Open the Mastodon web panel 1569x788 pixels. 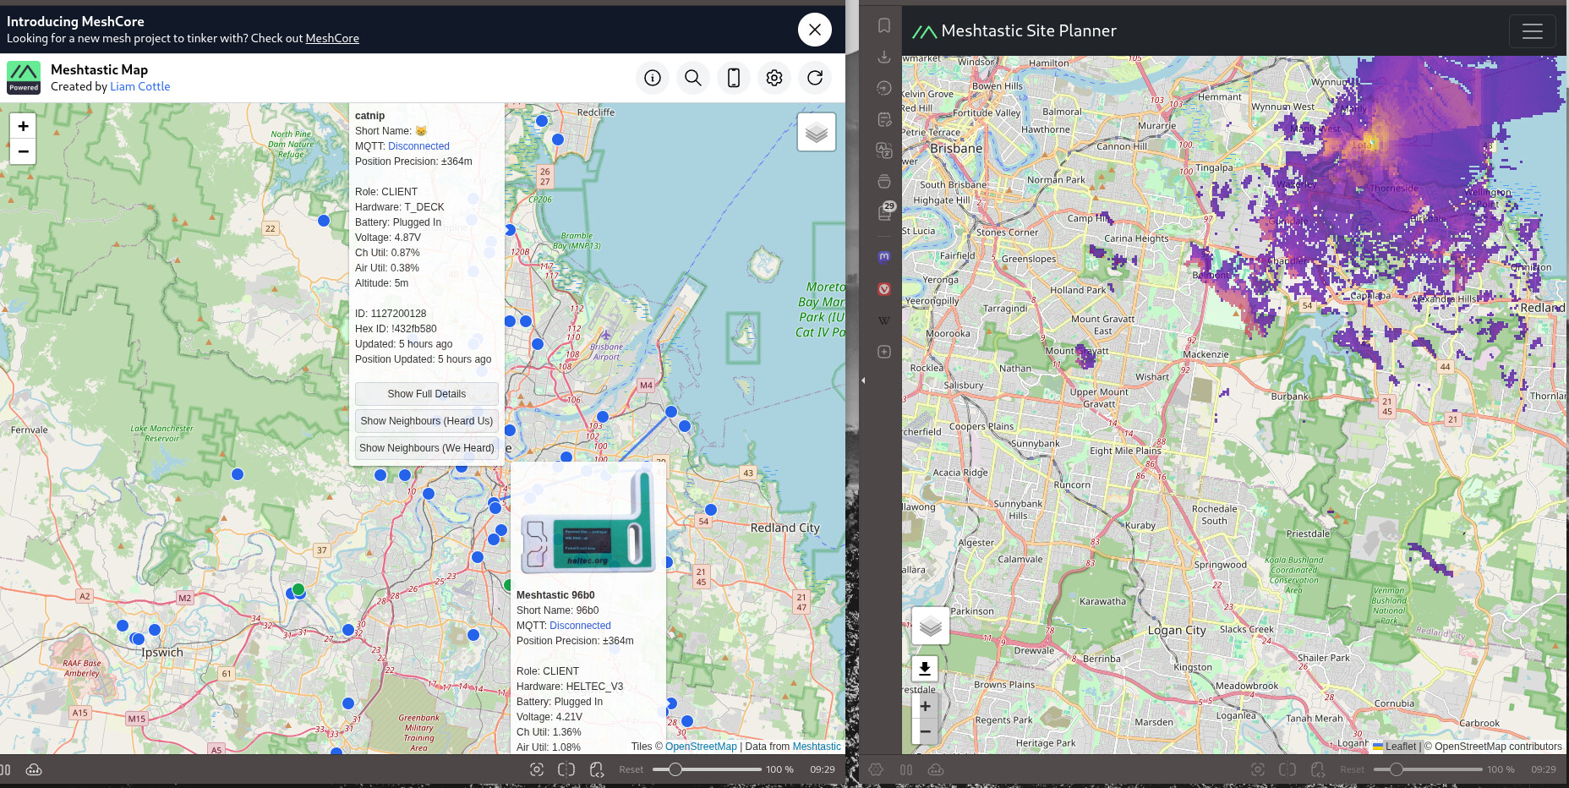(884, 257)
